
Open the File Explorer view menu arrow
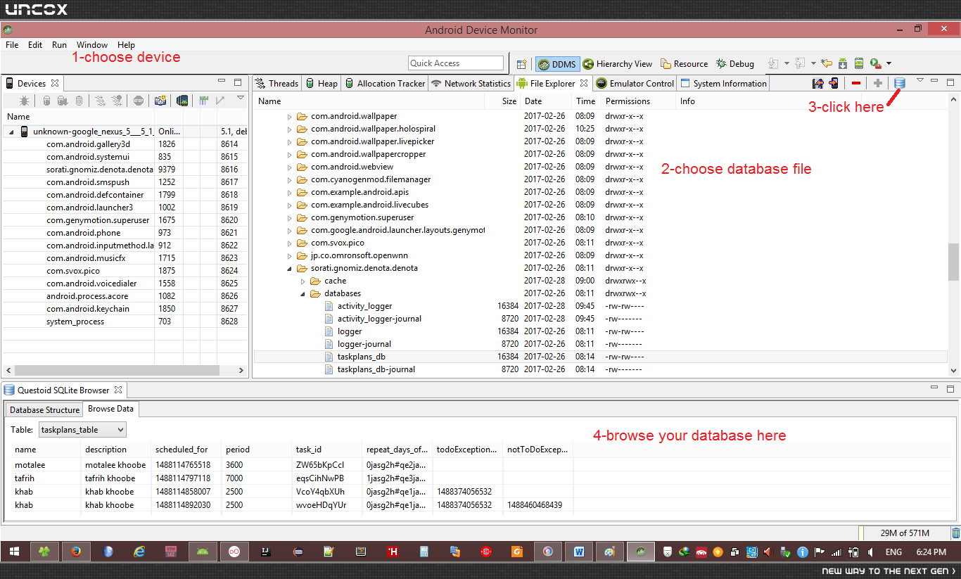pyautogui.click(x=919, y=80)
